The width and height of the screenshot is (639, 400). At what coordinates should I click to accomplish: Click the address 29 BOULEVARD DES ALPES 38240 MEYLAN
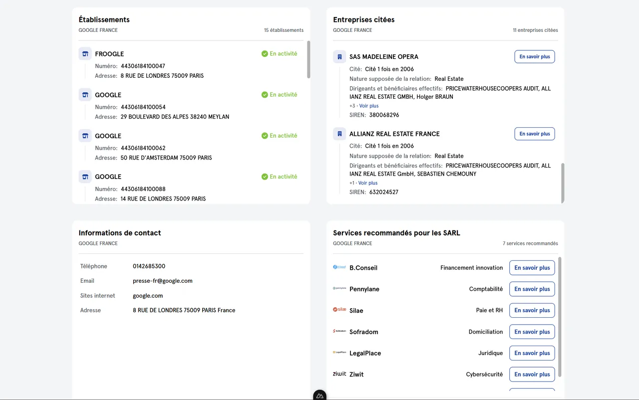coord(175,117)
